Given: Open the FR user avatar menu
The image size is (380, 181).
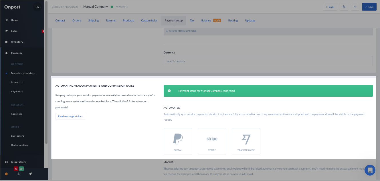Looking at the screenshot, I should [x=37, y=7].
